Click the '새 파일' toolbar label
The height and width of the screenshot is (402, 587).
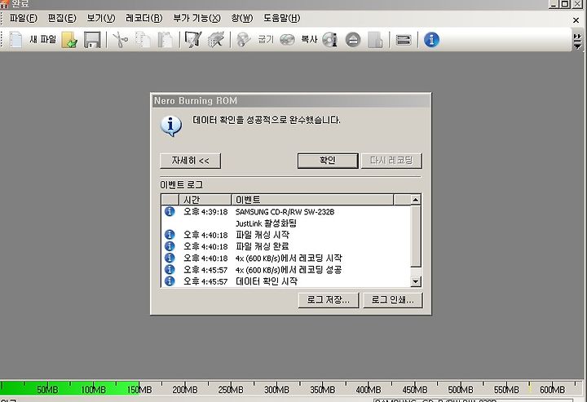pyautogui.click(x=42, y=40)
